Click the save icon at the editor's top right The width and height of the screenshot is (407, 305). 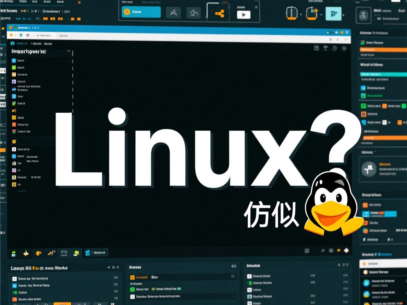coord(317,48)
